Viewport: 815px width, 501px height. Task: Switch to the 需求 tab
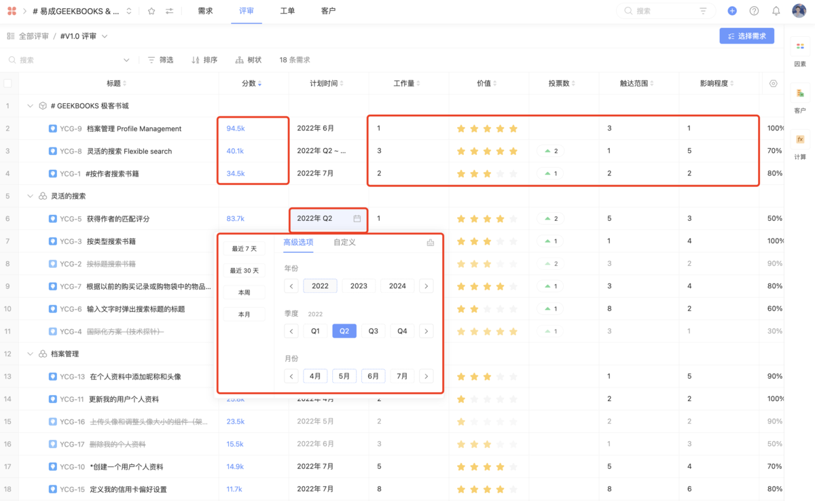coord(205,11)
